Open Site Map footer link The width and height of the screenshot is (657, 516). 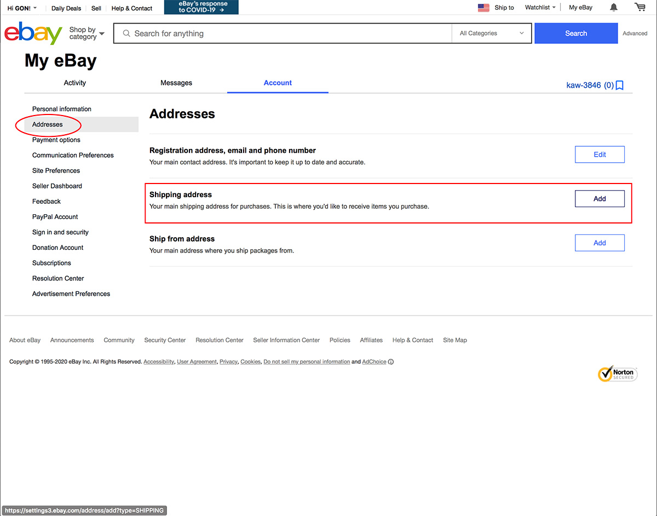point(455,340)
